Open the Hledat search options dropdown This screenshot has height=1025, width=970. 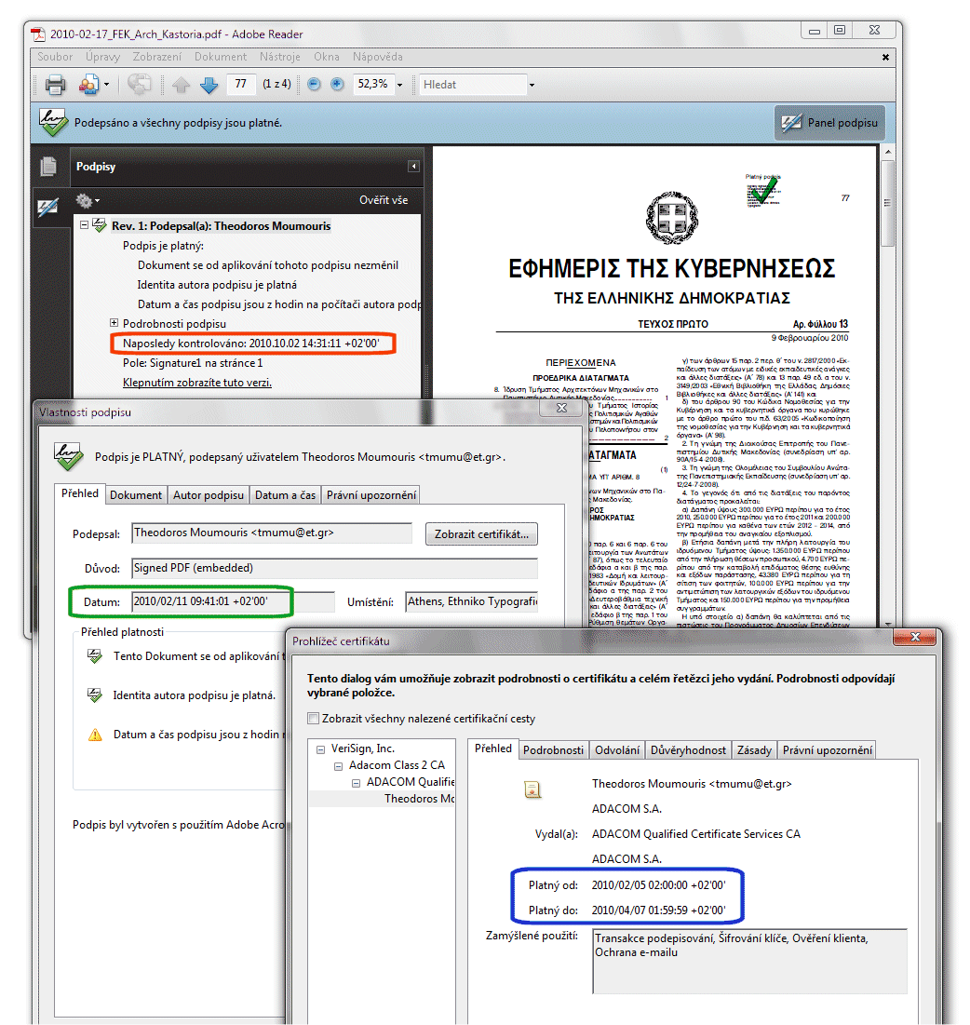532,85
